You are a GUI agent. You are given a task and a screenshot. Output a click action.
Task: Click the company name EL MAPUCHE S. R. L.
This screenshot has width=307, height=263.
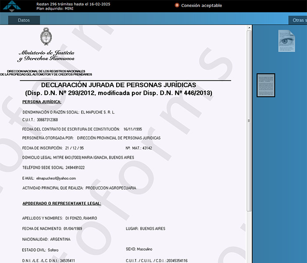point(98,112)
